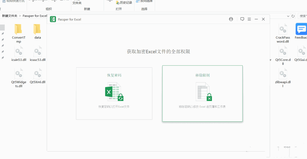Click 新建文件夹 in the address breadcrumb
Viewport: 307px width, 159px height.
pyautogui.click(x=10, y=16)
